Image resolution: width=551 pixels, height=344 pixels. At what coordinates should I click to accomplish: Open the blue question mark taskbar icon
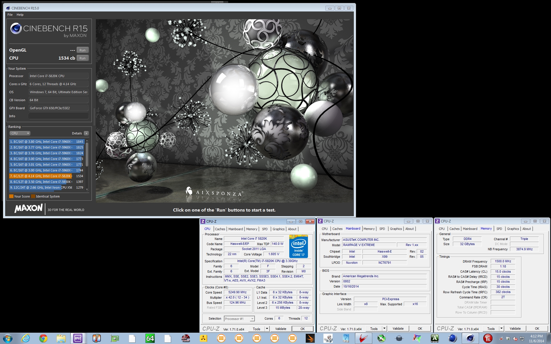click(x=346, y=338)
